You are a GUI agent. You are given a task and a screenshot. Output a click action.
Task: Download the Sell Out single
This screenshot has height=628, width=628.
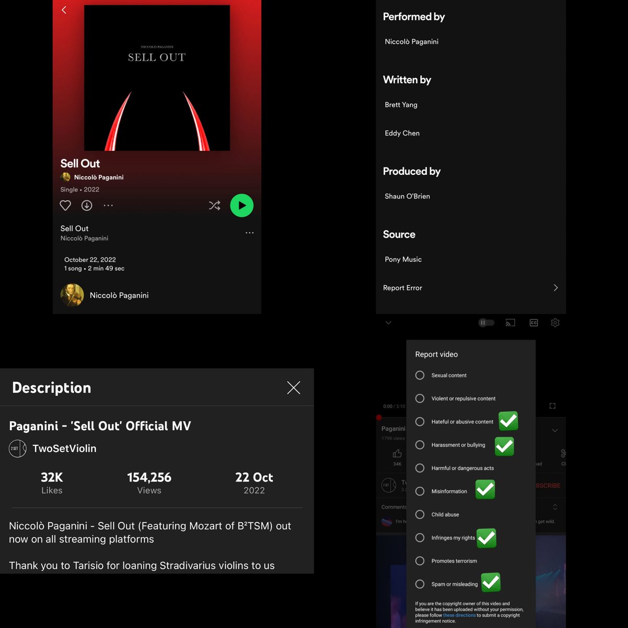[x=87, y=205]
